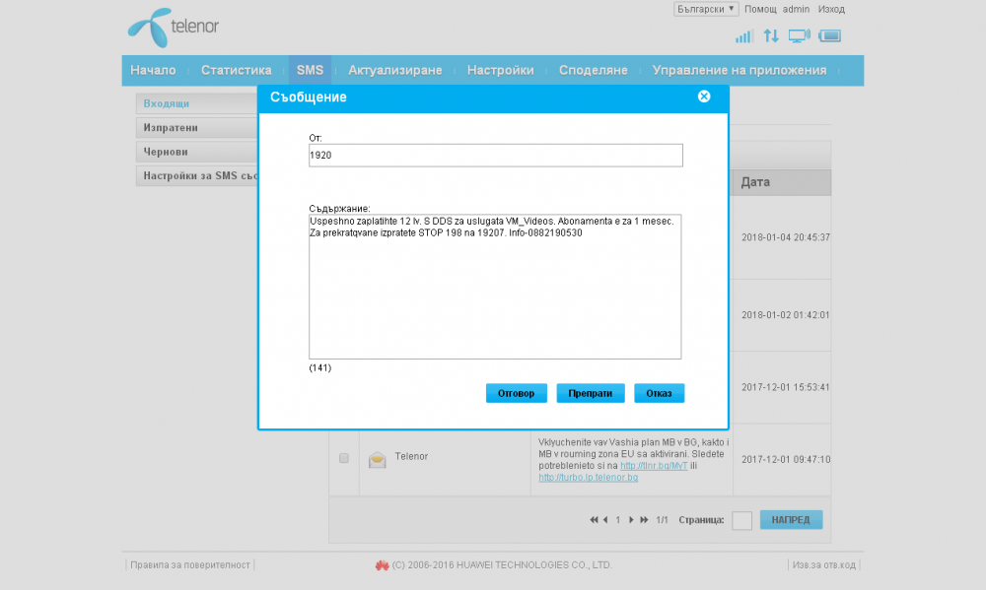Click the connected devices monitor icon
The image size is (986, 590).
pos(800,35)
